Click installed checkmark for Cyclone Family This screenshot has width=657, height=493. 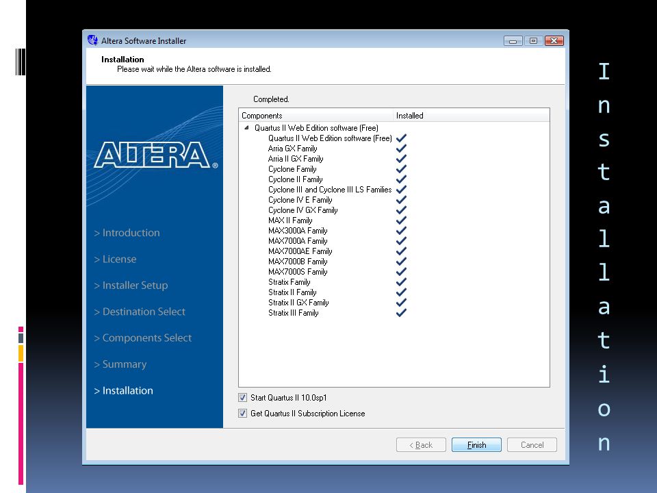pyautogui.click(x=401, y=169)
